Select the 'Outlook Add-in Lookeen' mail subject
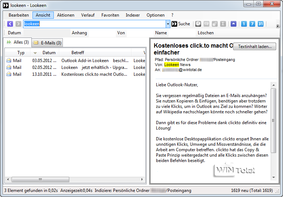The height and width of the screenshot is (197, 283). point(95,61)
